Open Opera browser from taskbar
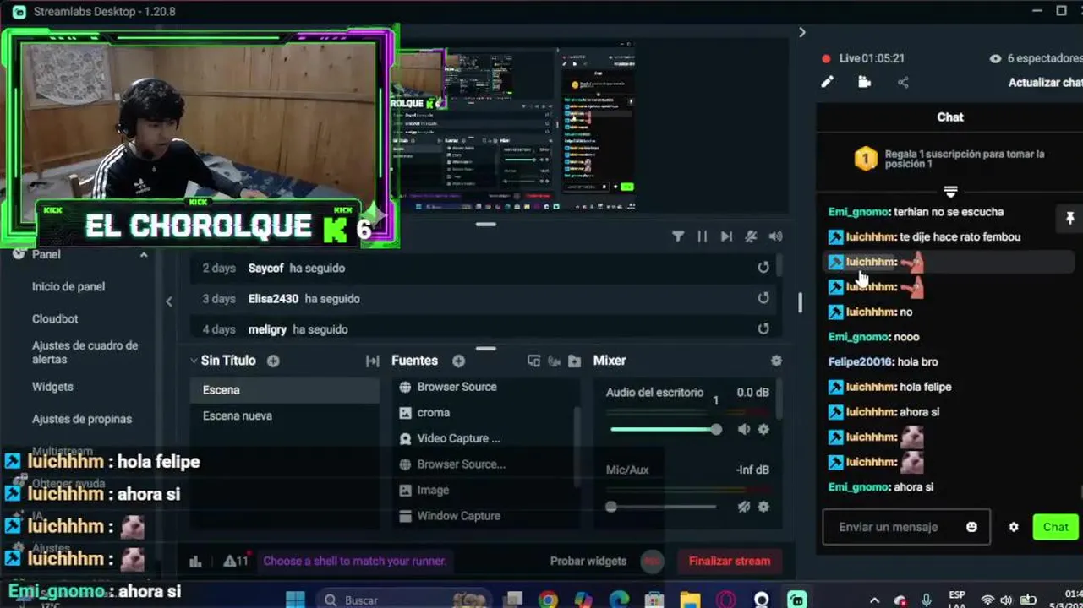The image size is (1083, 608). (725, 600)
